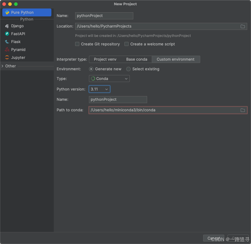251x244 pixels.
Task: Click the Pure Python snake icon
Action: pyautogui.click(x=7, y=13)
